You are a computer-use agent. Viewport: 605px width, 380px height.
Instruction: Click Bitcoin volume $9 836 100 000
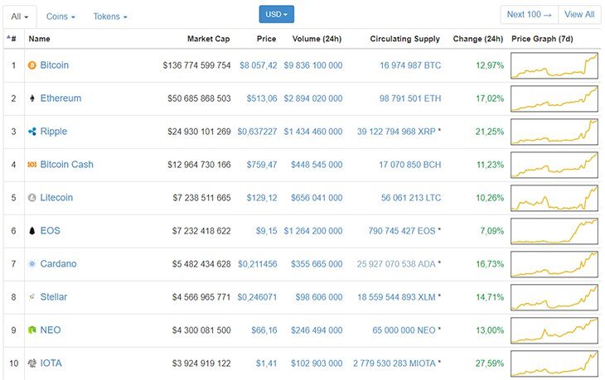[313, 65]
